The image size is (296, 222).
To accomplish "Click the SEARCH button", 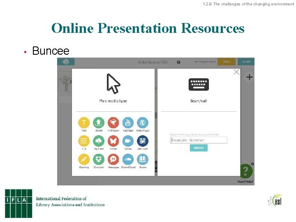I will click(x=199, y=148).
